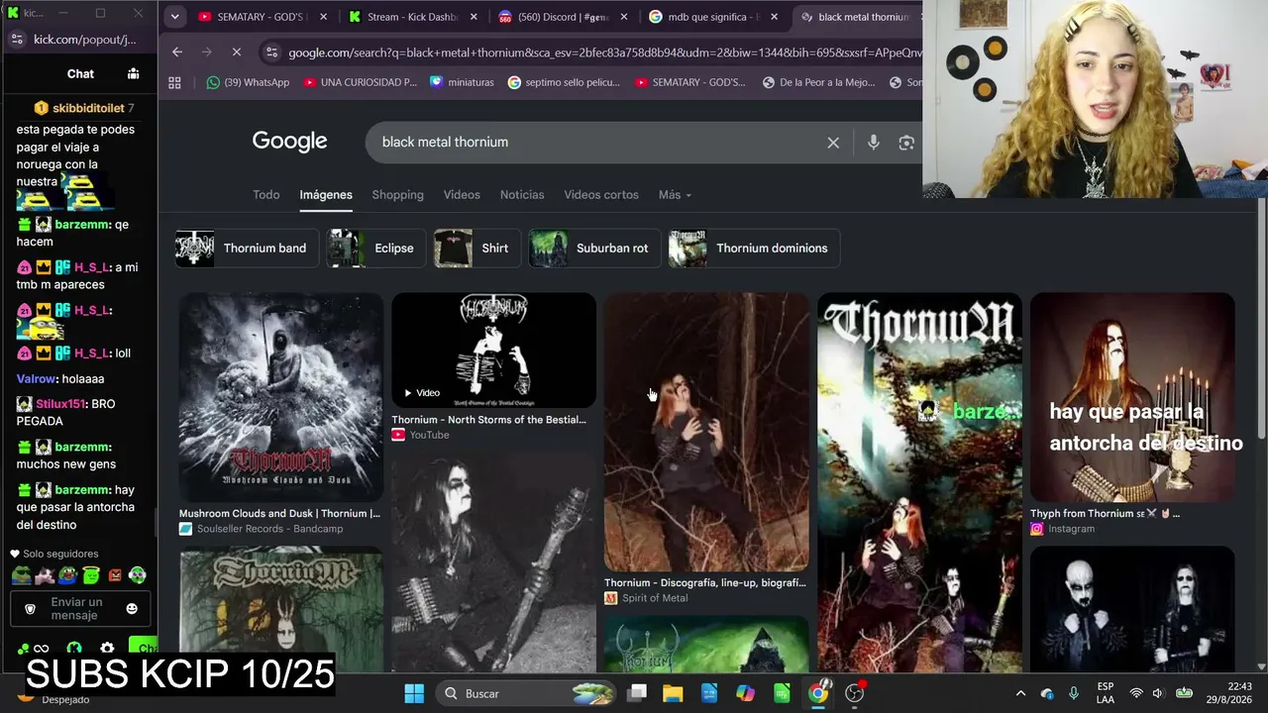The height and width of the screenshot is (713, 1268).
Task: Filter images by Suburban rot chip
Action: point(593,249)
